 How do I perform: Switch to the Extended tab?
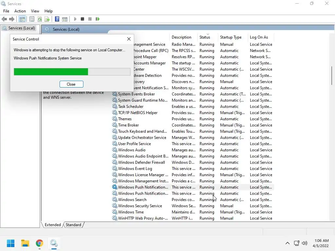[x=53, y=225]
